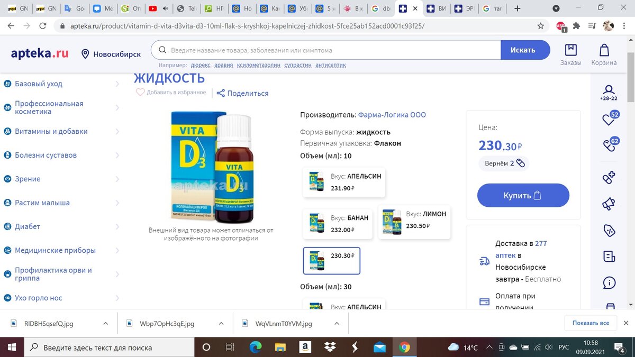
Task: Close the active apteka.ru browser tab
Action: [415, 8]
